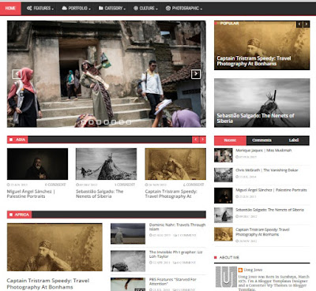This screenshot has height=291, width=316.
Task: Open PBS Features Starved For Attention title
Action: [173, 282]
